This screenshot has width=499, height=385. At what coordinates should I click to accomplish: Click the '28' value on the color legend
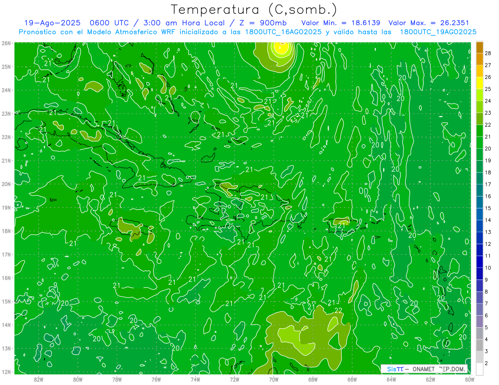488,53
